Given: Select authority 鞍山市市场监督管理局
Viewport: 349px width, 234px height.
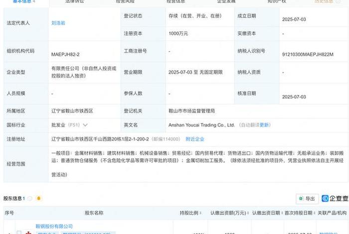Looking at the screenshot, I should [x=191, y=111].
